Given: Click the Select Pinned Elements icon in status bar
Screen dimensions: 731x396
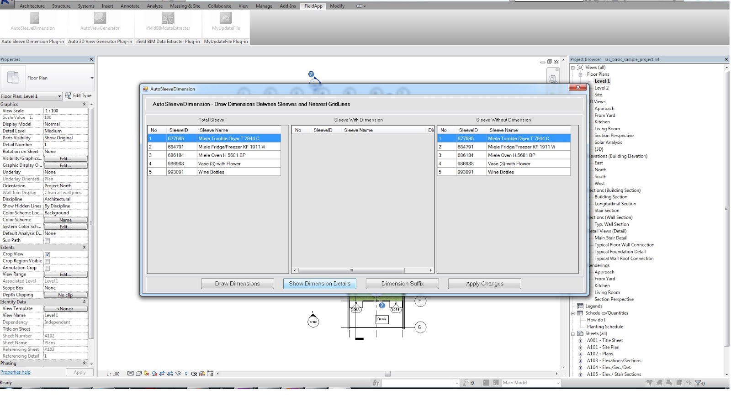Looking at the screenshot, I should [x=669, y=383].
